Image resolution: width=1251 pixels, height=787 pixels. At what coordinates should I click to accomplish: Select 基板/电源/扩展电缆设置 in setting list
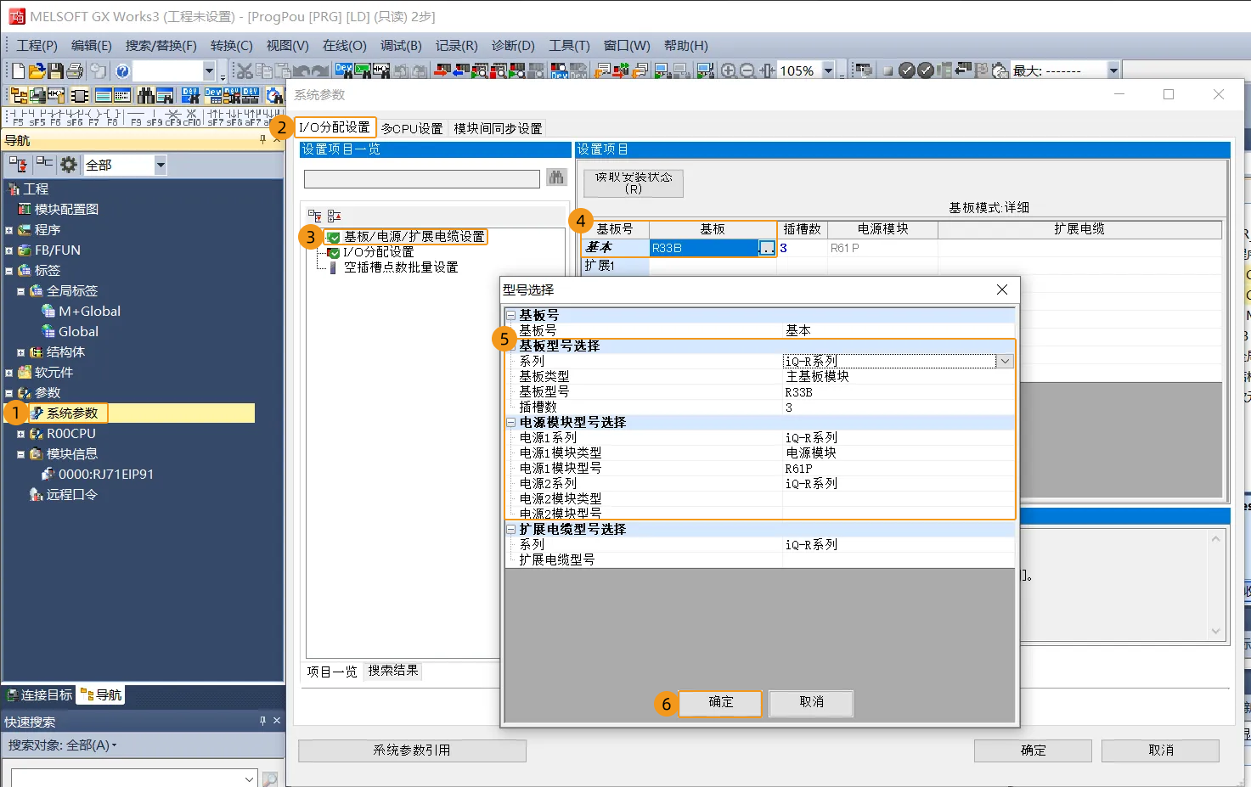coord(414,237)
